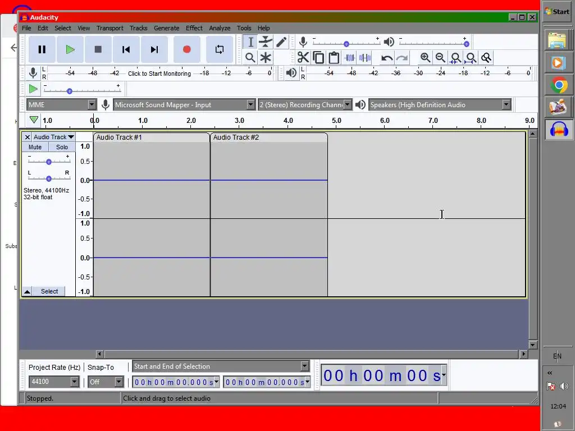Click the timeline quick-play green triangle
The width and height of the screenshot is (575, 431).
tap(34, 120)
